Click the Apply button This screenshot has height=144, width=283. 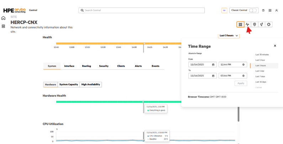pos(241,83)
